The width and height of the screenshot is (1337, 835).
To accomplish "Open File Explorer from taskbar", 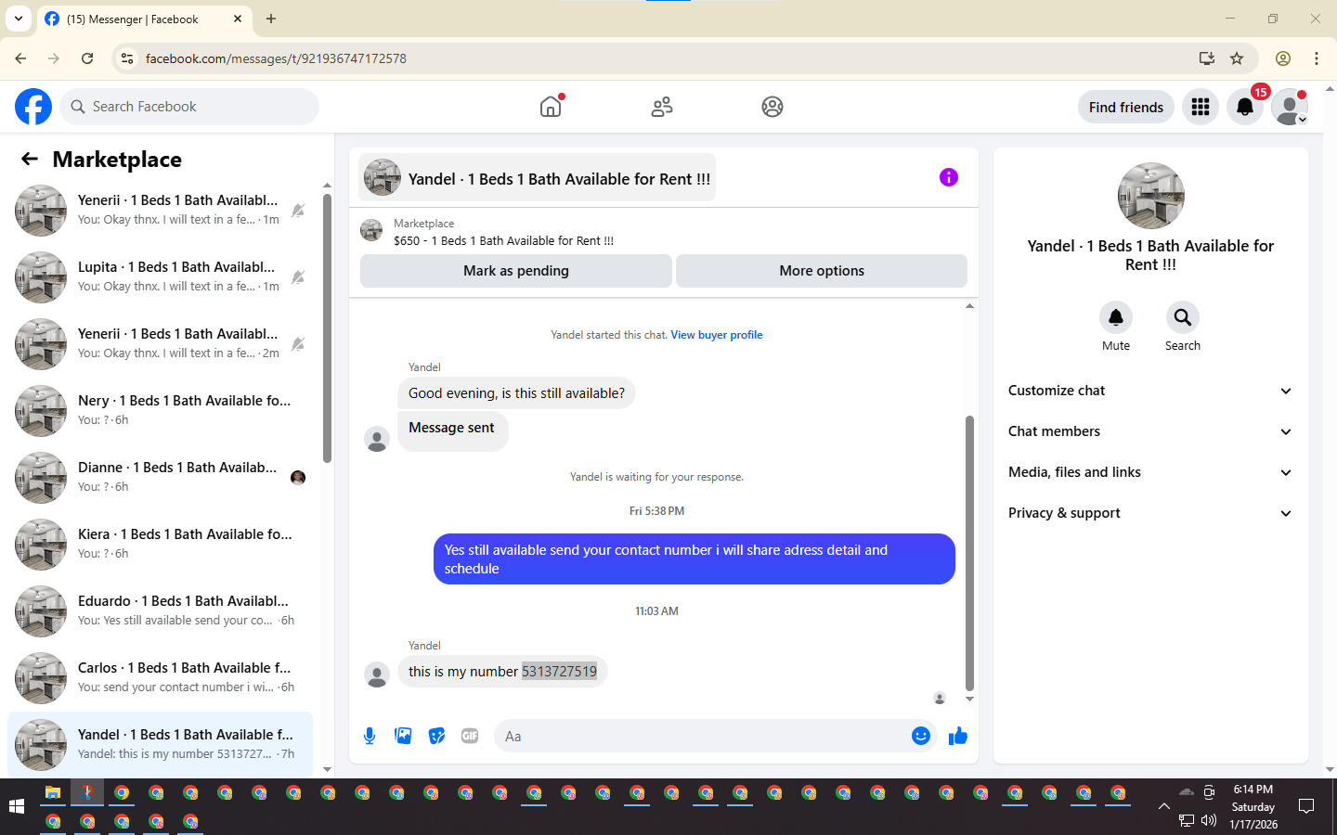I will 53,792.
